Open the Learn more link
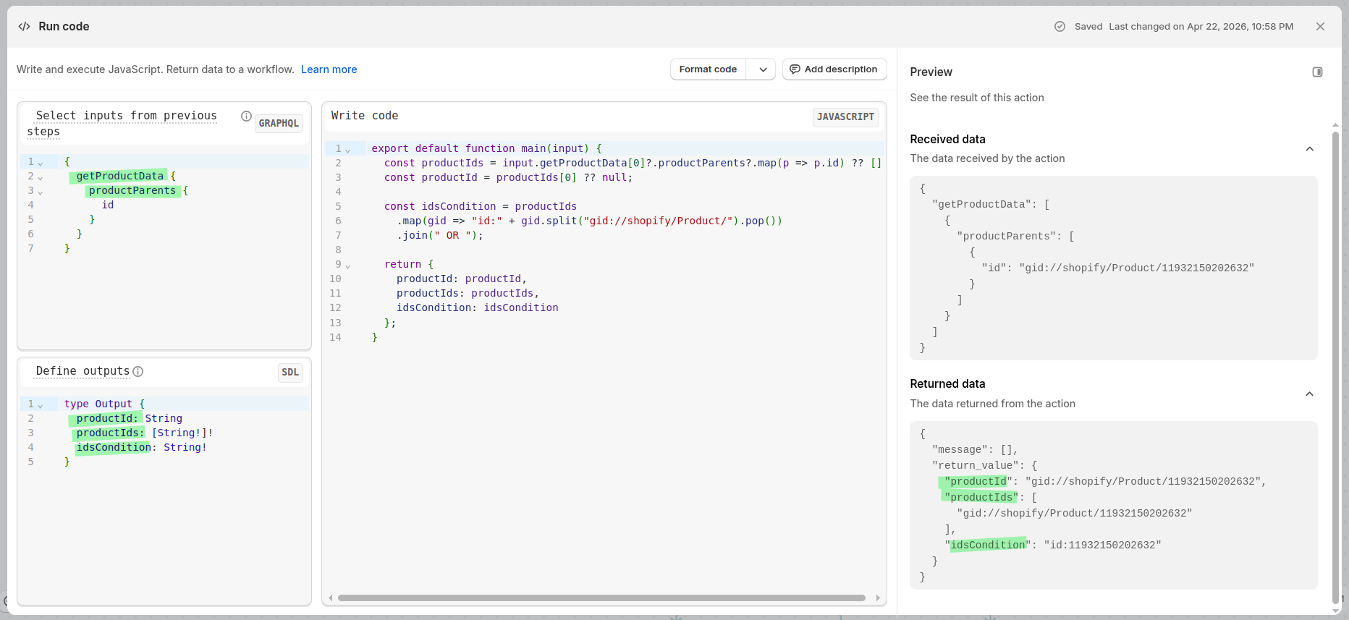The height and width of the screenshot is (620, 1349). [x=329, y=69]
